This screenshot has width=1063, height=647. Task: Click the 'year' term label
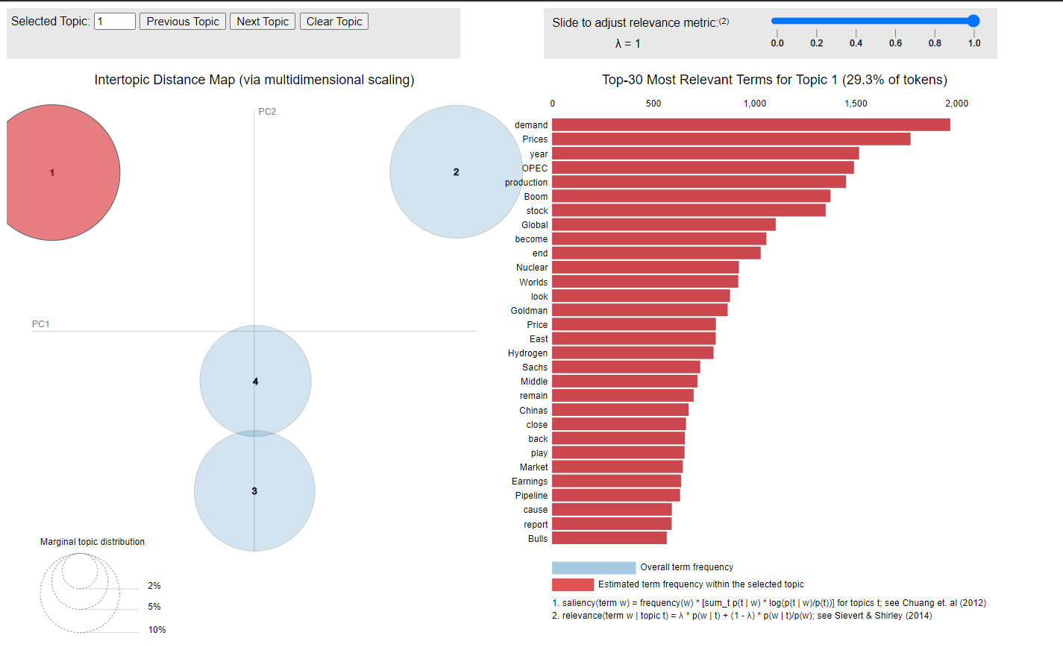[539, 154]
